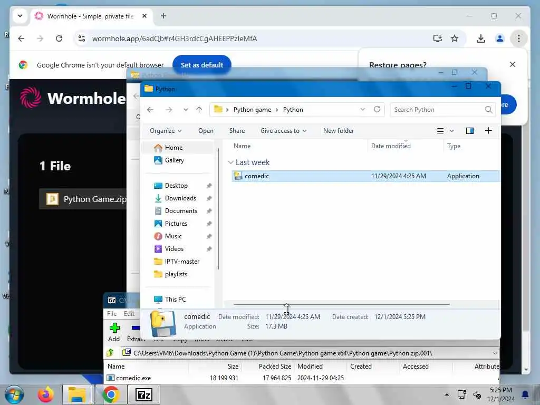Open Downloads in navigation pane
Viewport: 540px width, 405px height.
[x=180, y=198]
